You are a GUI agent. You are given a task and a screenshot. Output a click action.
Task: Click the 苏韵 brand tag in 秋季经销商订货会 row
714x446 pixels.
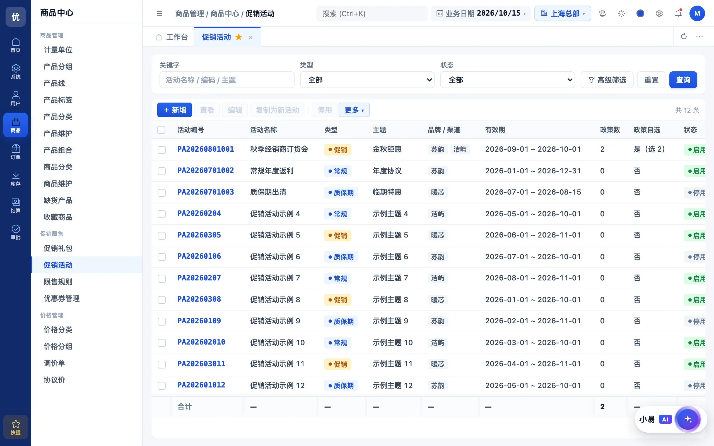[x=438, y=149]
